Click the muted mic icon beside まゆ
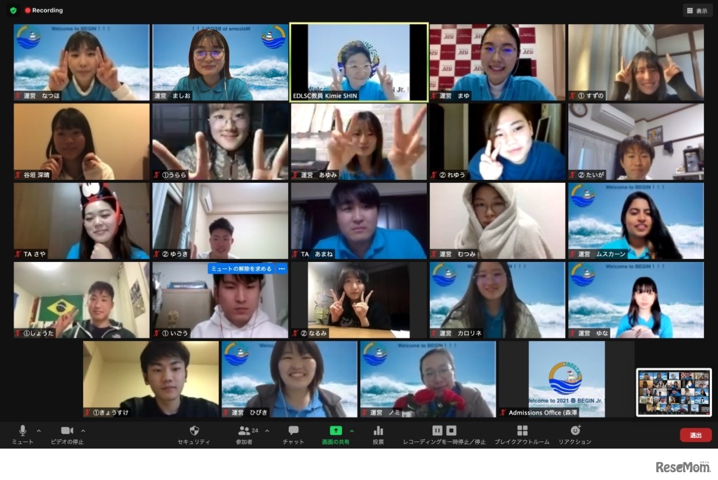The height and width of the screenshot is (480, 718). [434, 96]
